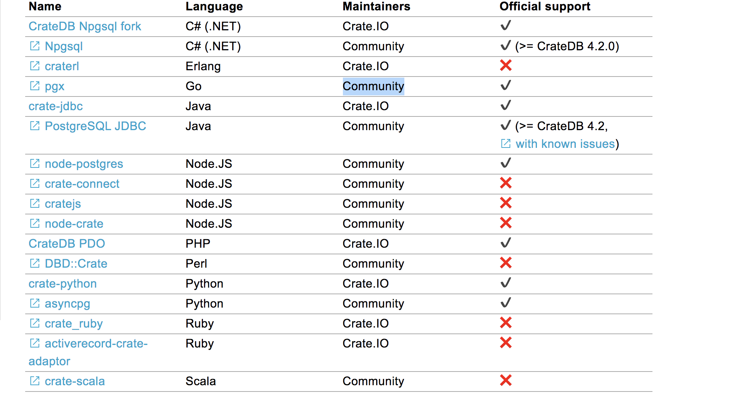748x400 pixels.
Task: Click the Scala language cell
Action: coord(201,382)
